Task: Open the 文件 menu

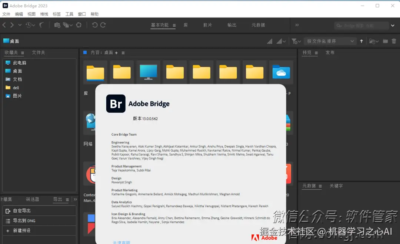Action: click(x=6, y=14)
